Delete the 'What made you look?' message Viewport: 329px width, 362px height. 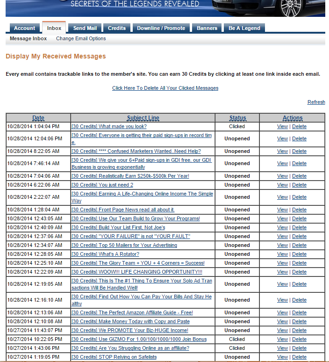(299, 127)
